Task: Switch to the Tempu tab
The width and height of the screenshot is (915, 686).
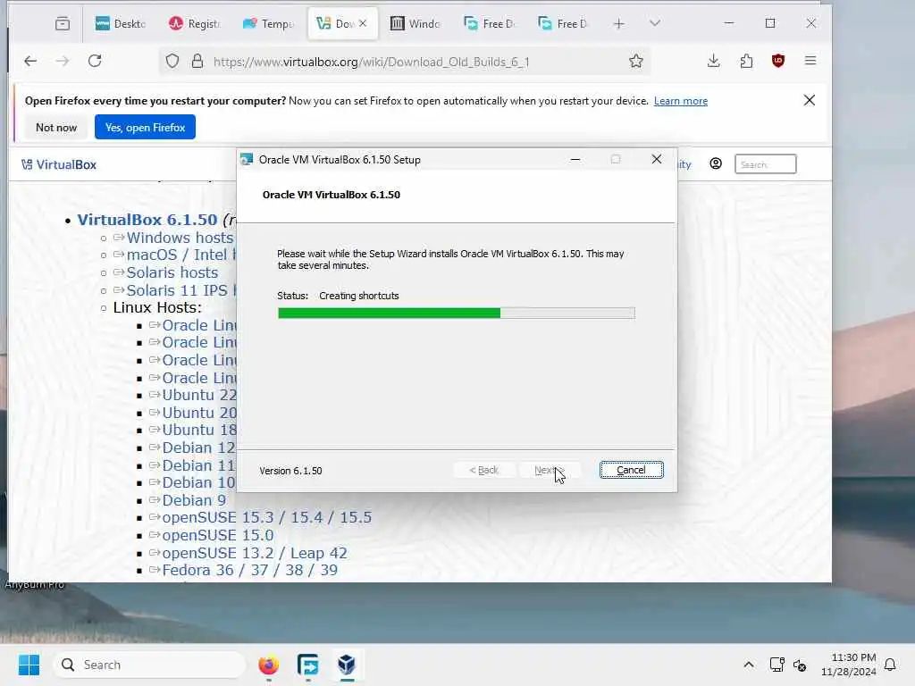Action: [268, 23]
